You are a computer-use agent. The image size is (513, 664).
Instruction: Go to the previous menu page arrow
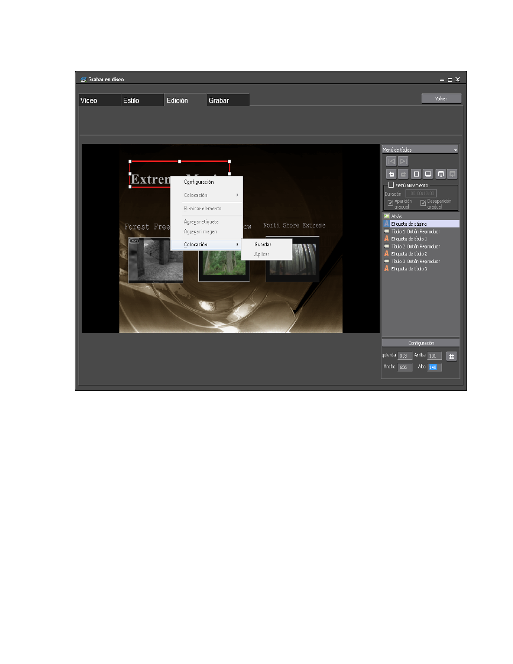coord(391,161)
